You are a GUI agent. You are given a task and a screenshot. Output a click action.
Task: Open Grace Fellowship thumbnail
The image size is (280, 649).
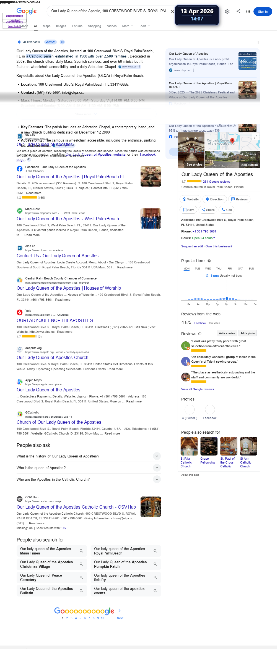pos(209,446)
